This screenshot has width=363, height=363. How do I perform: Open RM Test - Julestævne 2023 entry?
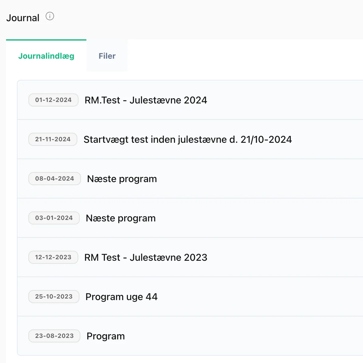190,257
